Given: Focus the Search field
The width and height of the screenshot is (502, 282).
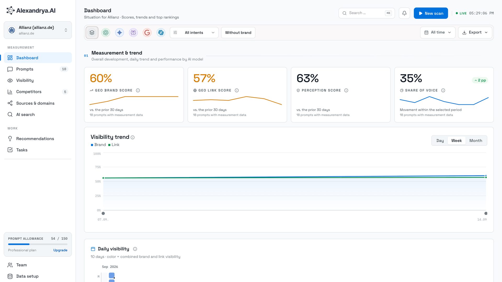Looking at the screenshot, I should 367,13.
